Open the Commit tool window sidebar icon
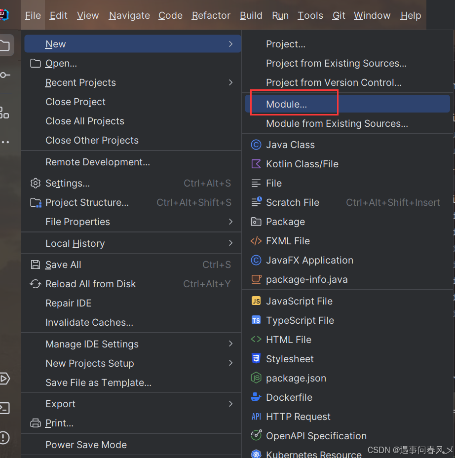 pos(4,75)
